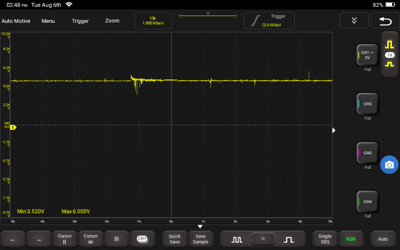The image size is (400, 250).
Task: Expand panel with double chevron button
Action: pyautogui.click(x=354, y=20)
